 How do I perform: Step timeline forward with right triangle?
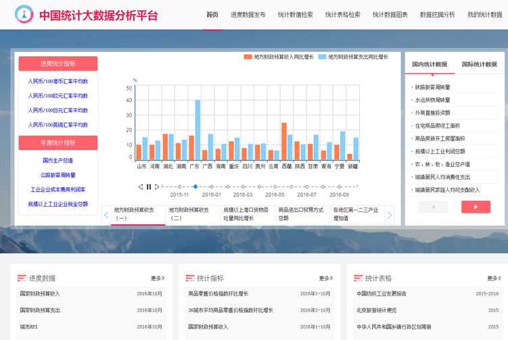pyautogui.click(x=157, y=187)
